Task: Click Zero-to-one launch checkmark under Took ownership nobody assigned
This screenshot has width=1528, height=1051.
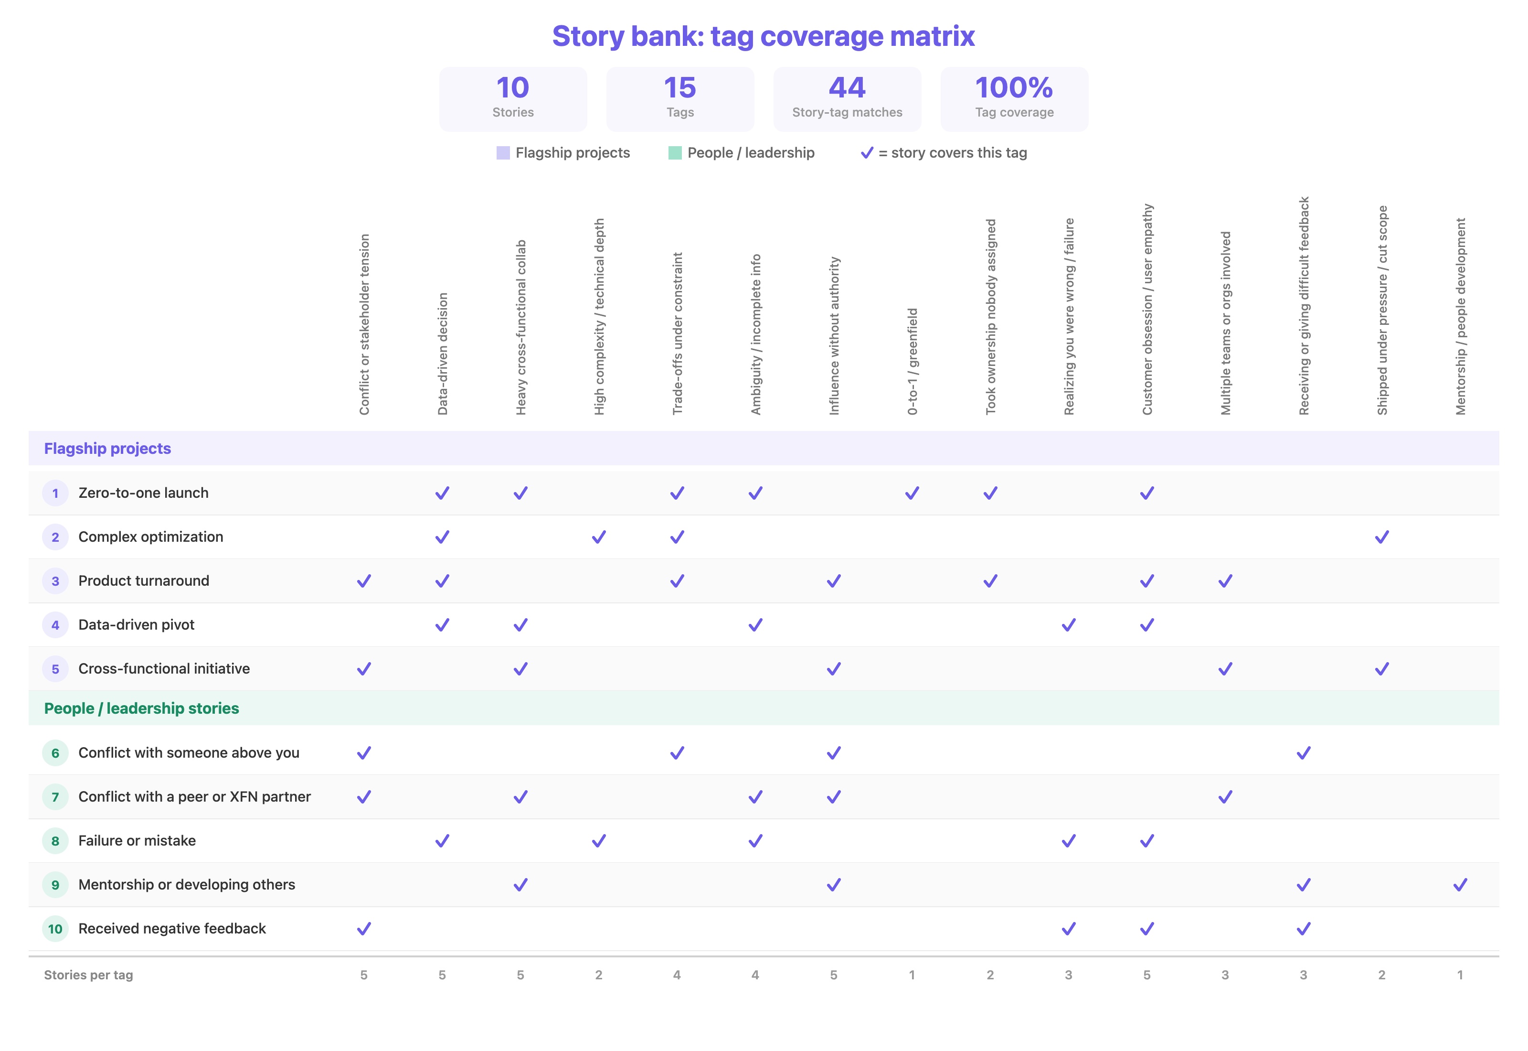Action: click(990, 493)
